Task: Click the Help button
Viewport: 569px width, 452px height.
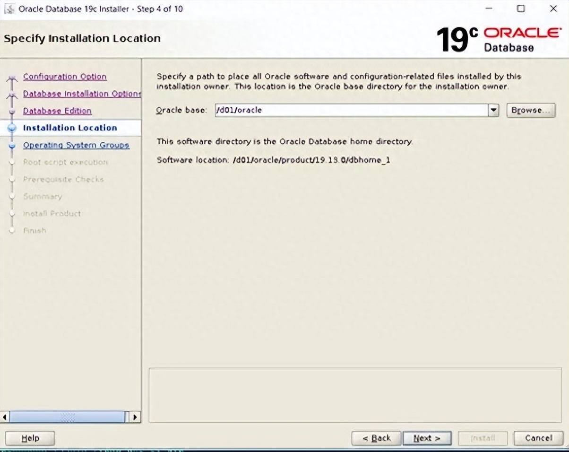Action: click(x=30, y=438)
